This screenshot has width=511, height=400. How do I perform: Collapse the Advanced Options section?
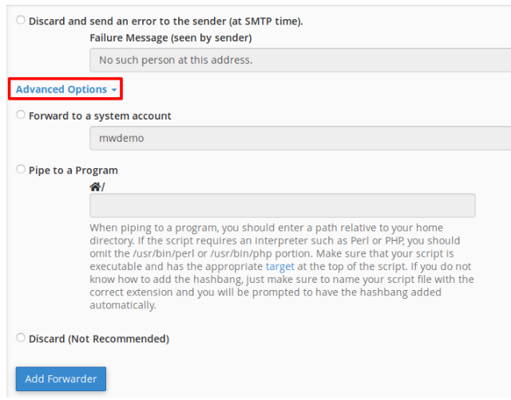coord(61,89)
